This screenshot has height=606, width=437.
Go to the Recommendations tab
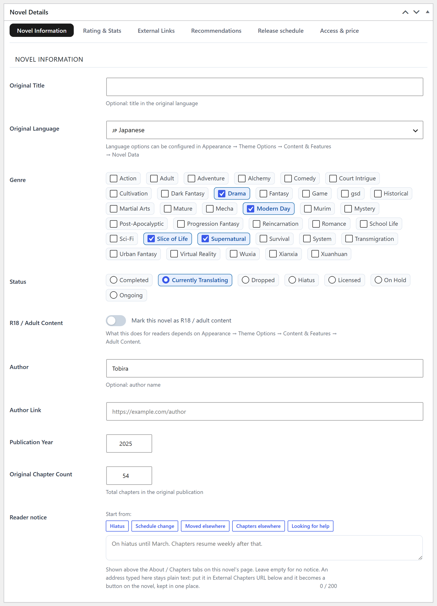(216, 31)
